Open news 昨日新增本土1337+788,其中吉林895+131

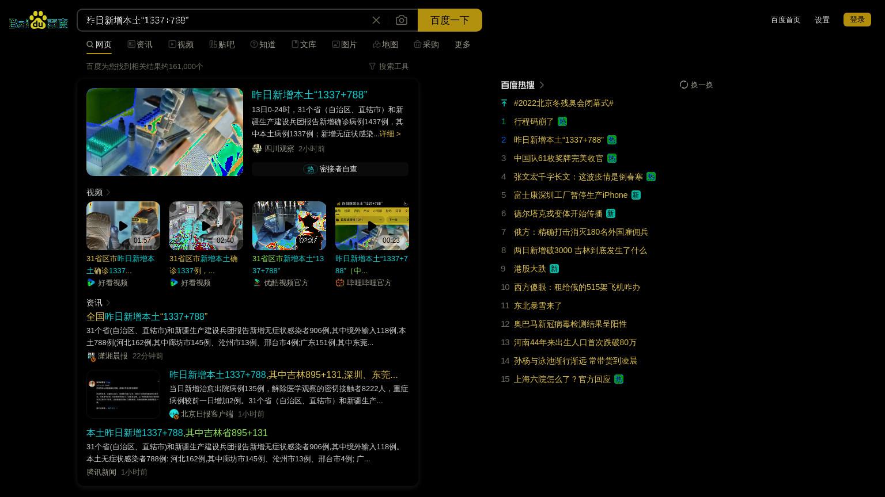pos(283,375)
